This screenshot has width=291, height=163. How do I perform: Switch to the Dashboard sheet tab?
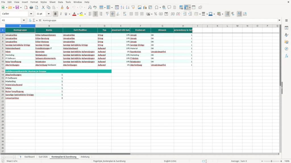29,157
